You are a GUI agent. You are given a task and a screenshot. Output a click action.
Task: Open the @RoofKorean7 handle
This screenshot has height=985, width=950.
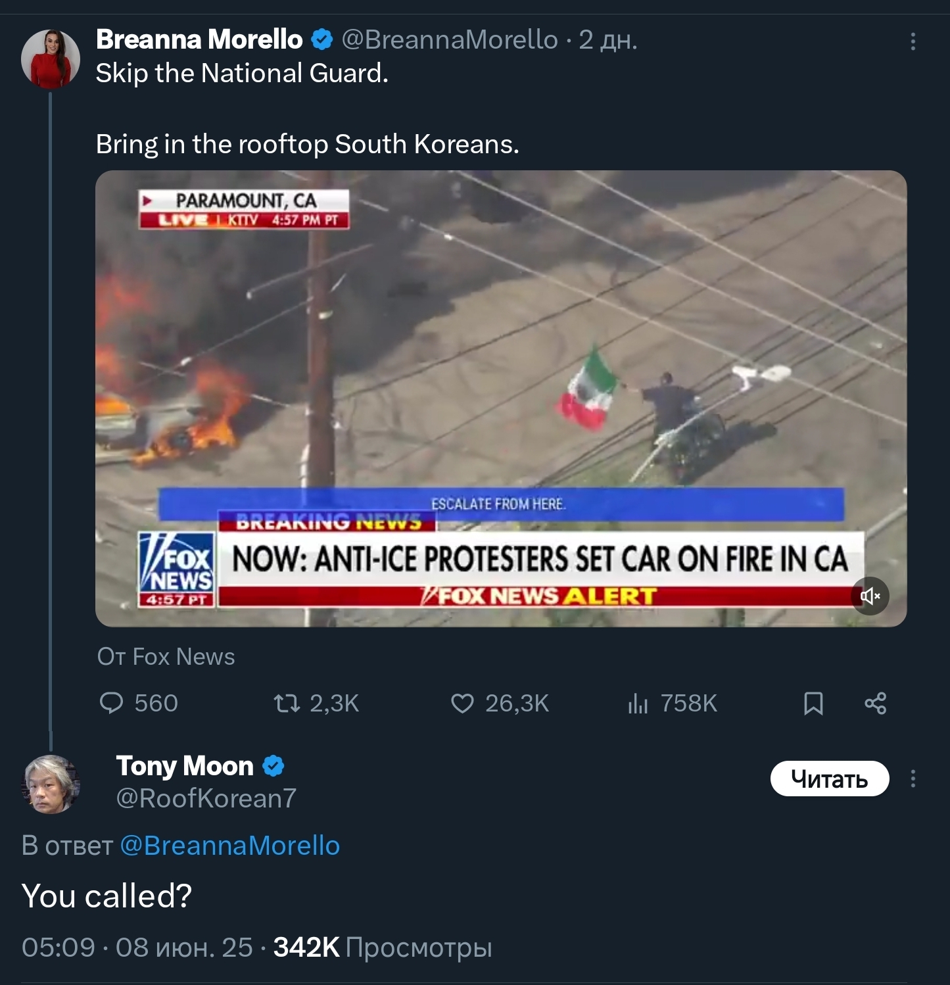[x=206, y=798]
